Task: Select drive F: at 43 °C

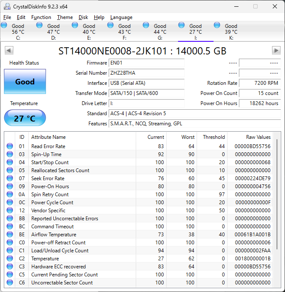Action: tap(124, 32)
